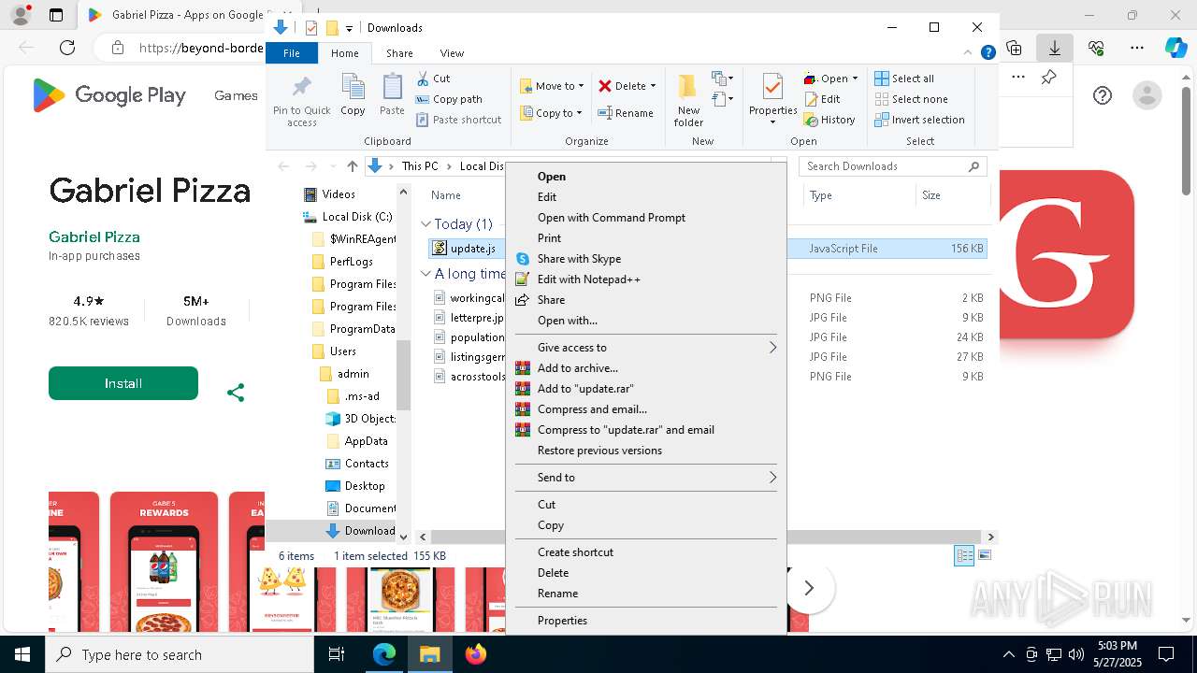Open Edge downloads icon in toolbar

(x=1055, y=48)
